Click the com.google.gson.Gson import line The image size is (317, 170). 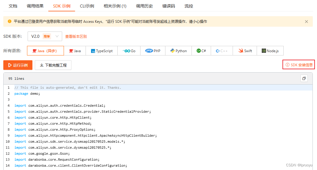tap(42, 154)
